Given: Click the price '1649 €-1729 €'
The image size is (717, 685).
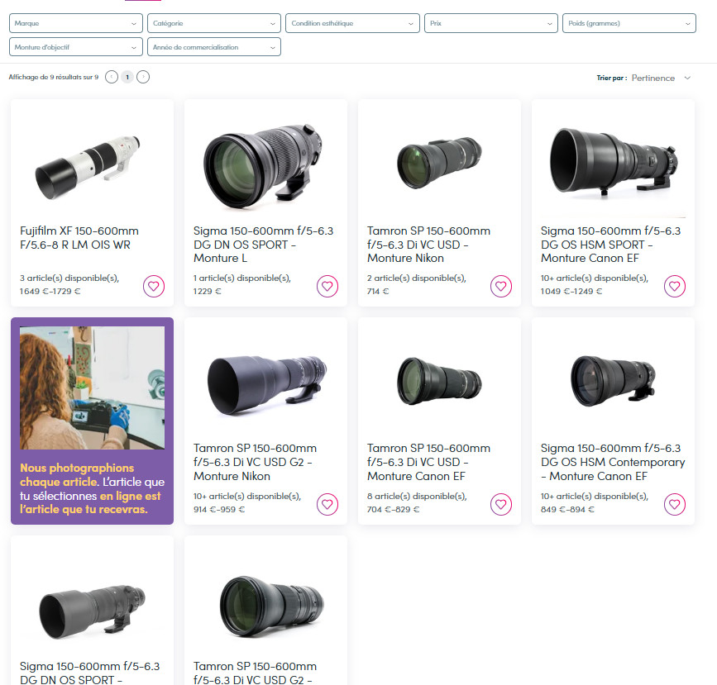Looking at the screenshot, I should tap(50, 291).
